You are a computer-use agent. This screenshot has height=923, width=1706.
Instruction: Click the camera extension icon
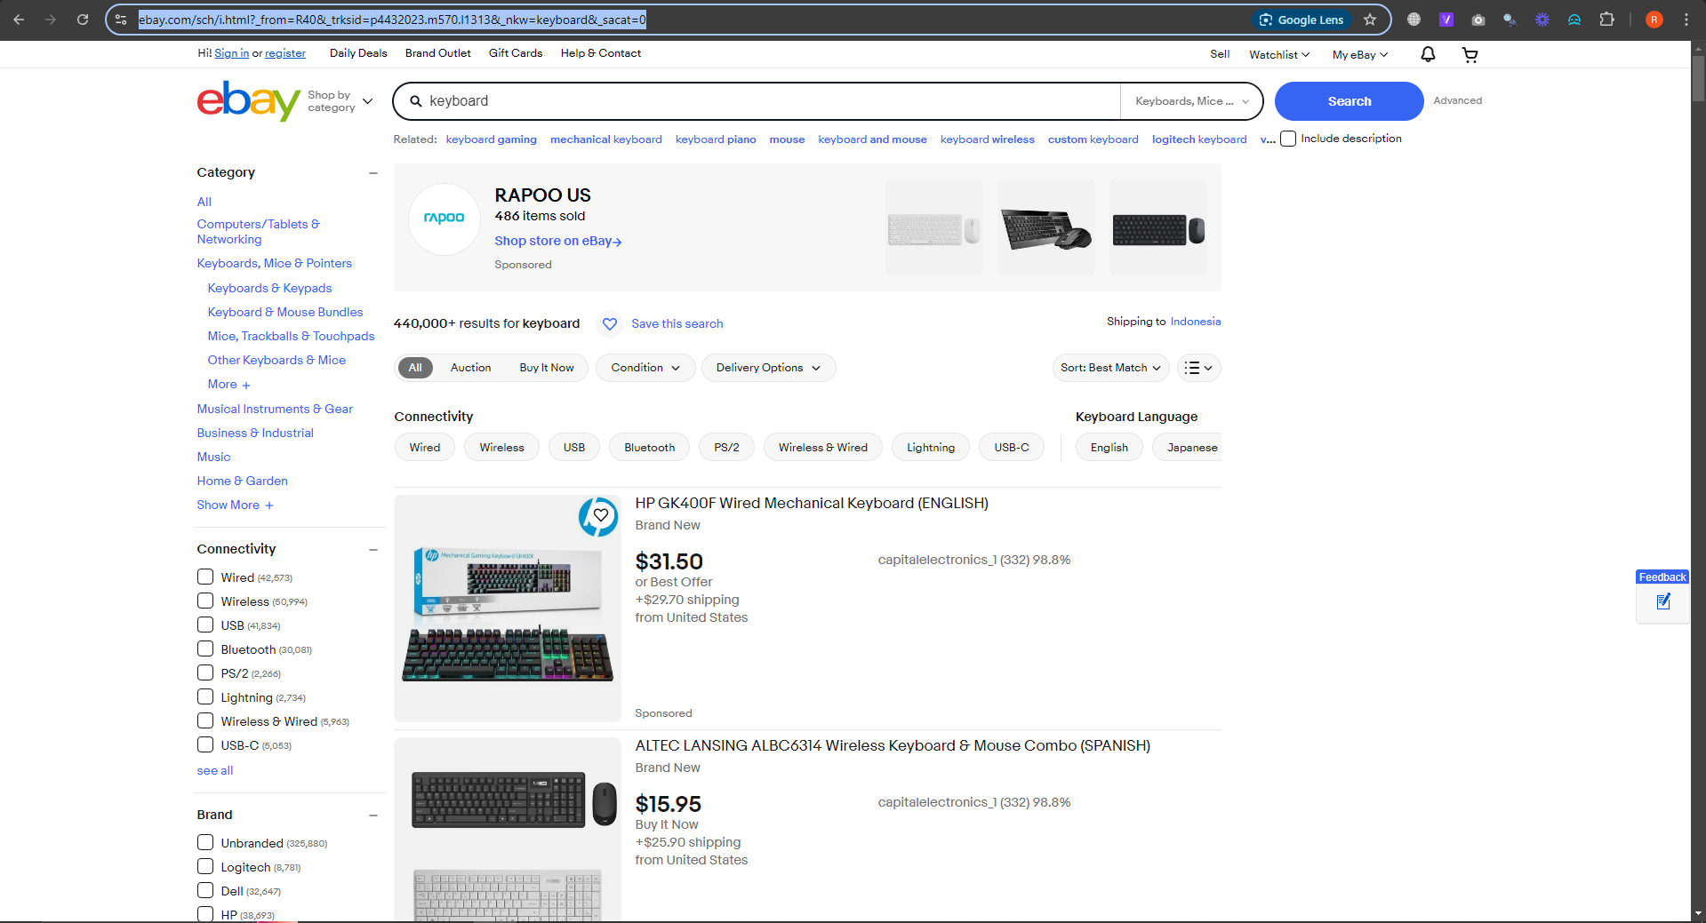point(1478,20)
